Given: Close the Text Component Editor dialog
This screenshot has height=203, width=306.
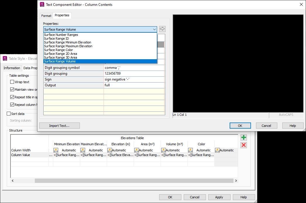Looking at the screenshot, I should coord(301,4).
